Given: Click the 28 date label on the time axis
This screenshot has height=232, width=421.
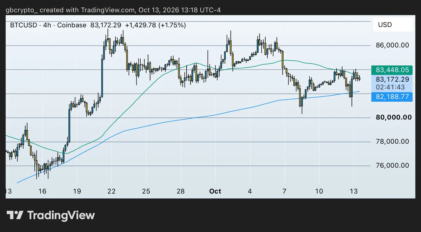Looking at the screenshot, I should [181, 191].
